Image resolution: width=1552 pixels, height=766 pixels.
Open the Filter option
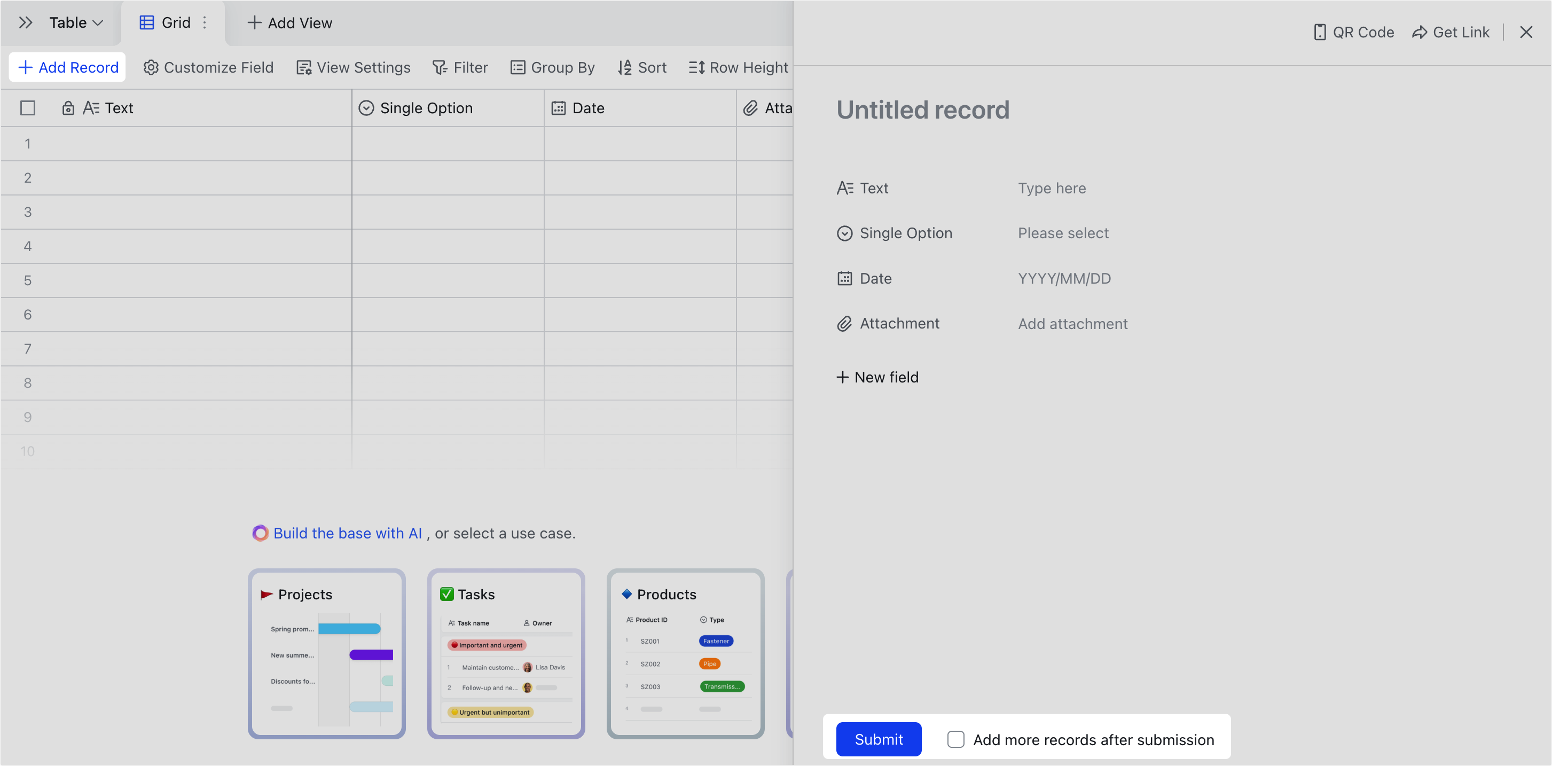coord(460,67)
